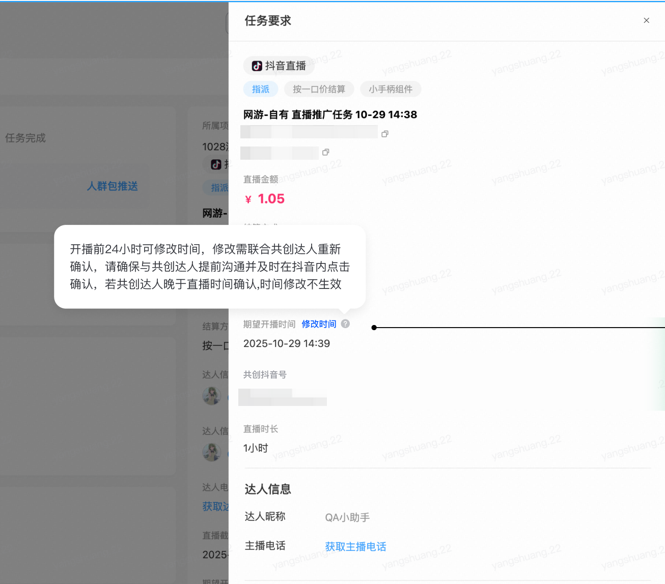The width and height of the screenshot is (665, 584).
Task: Click the tooltip about modifying time
Action: click(x=210, y=267)
